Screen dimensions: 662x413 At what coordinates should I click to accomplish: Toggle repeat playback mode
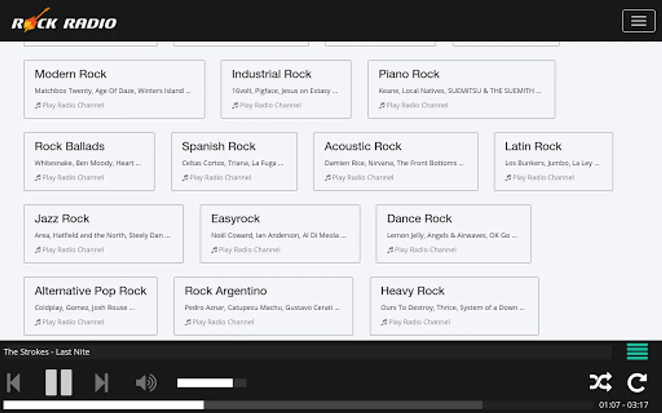click(637, 382)
